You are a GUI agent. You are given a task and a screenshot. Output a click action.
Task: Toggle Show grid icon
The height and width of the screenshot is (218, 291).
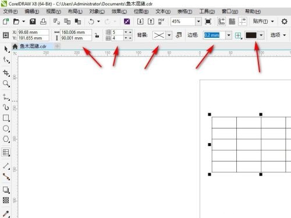pyautogui.click(x=232, y=22)
